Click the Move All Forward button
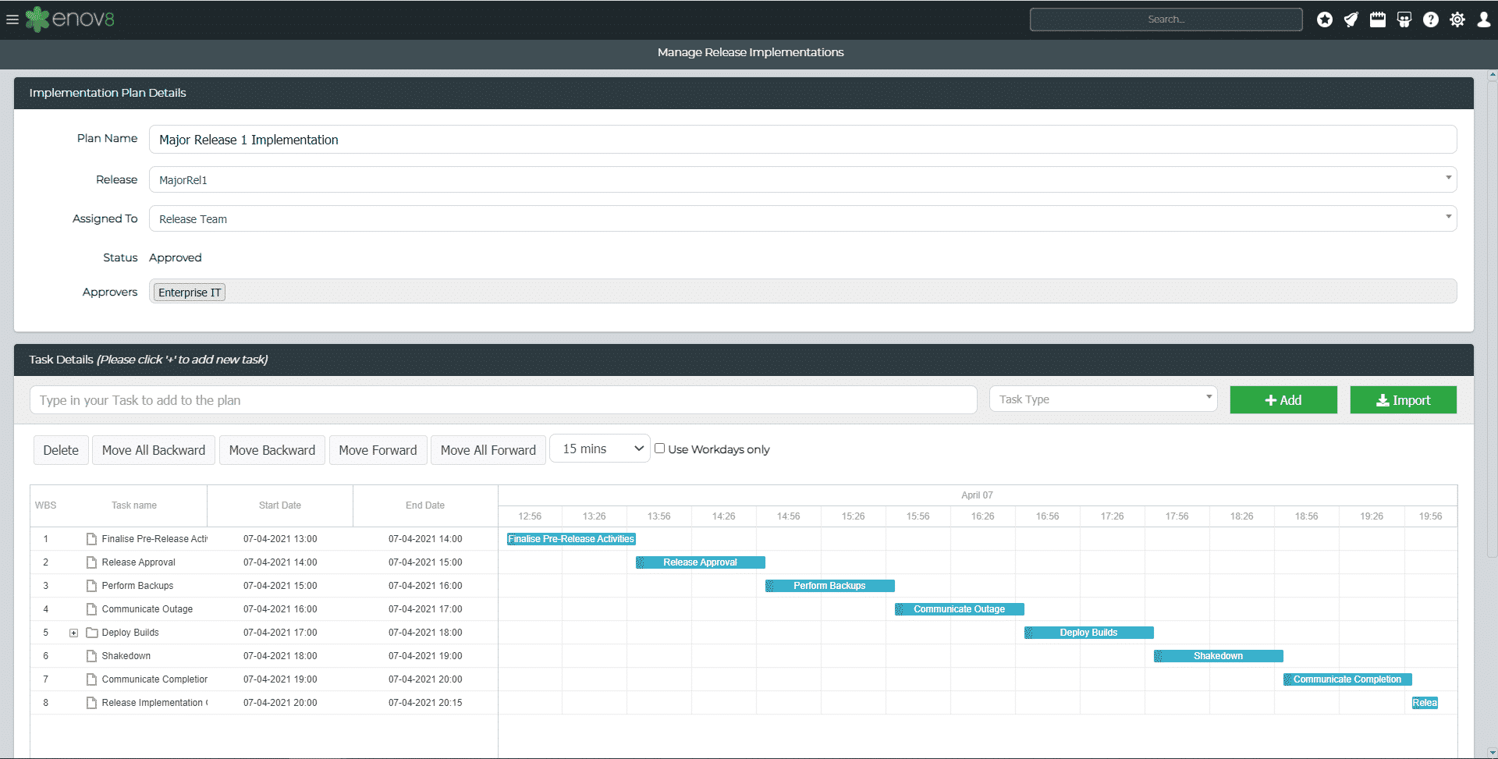 click(x=488, y=449)
